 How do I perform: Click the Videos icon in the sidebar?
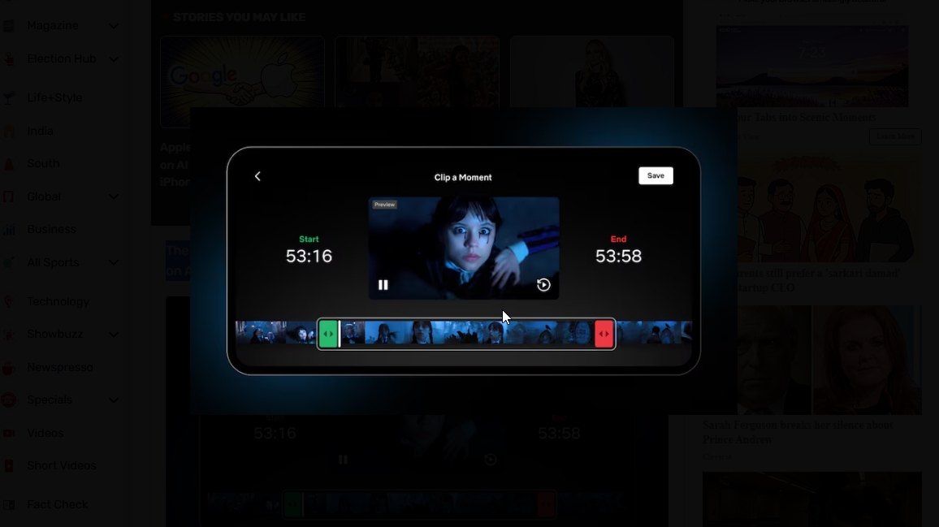coord(9,433)
